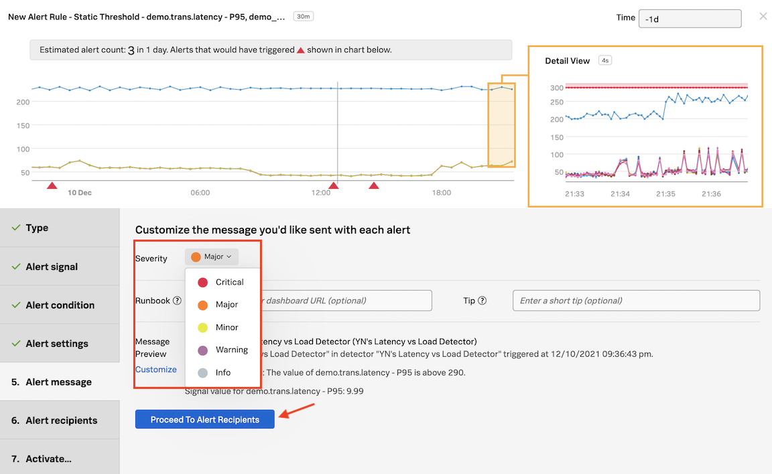
Task: Click the Tip text input field
Action: [x=635, y=301]
